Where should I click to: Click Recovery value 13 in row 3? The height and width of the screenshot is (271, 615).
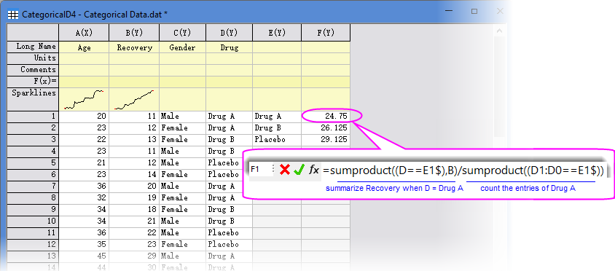coord(134,140)
